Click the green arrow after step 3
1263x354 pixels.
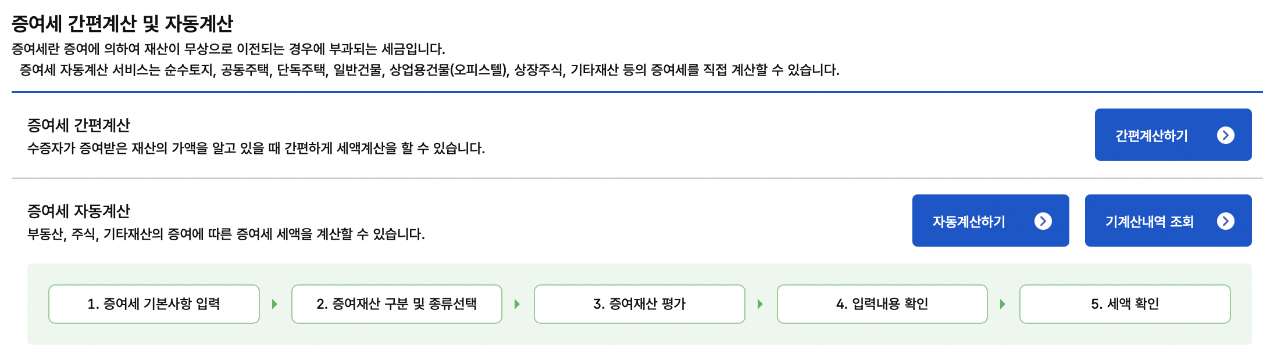[x=759, y=304]
